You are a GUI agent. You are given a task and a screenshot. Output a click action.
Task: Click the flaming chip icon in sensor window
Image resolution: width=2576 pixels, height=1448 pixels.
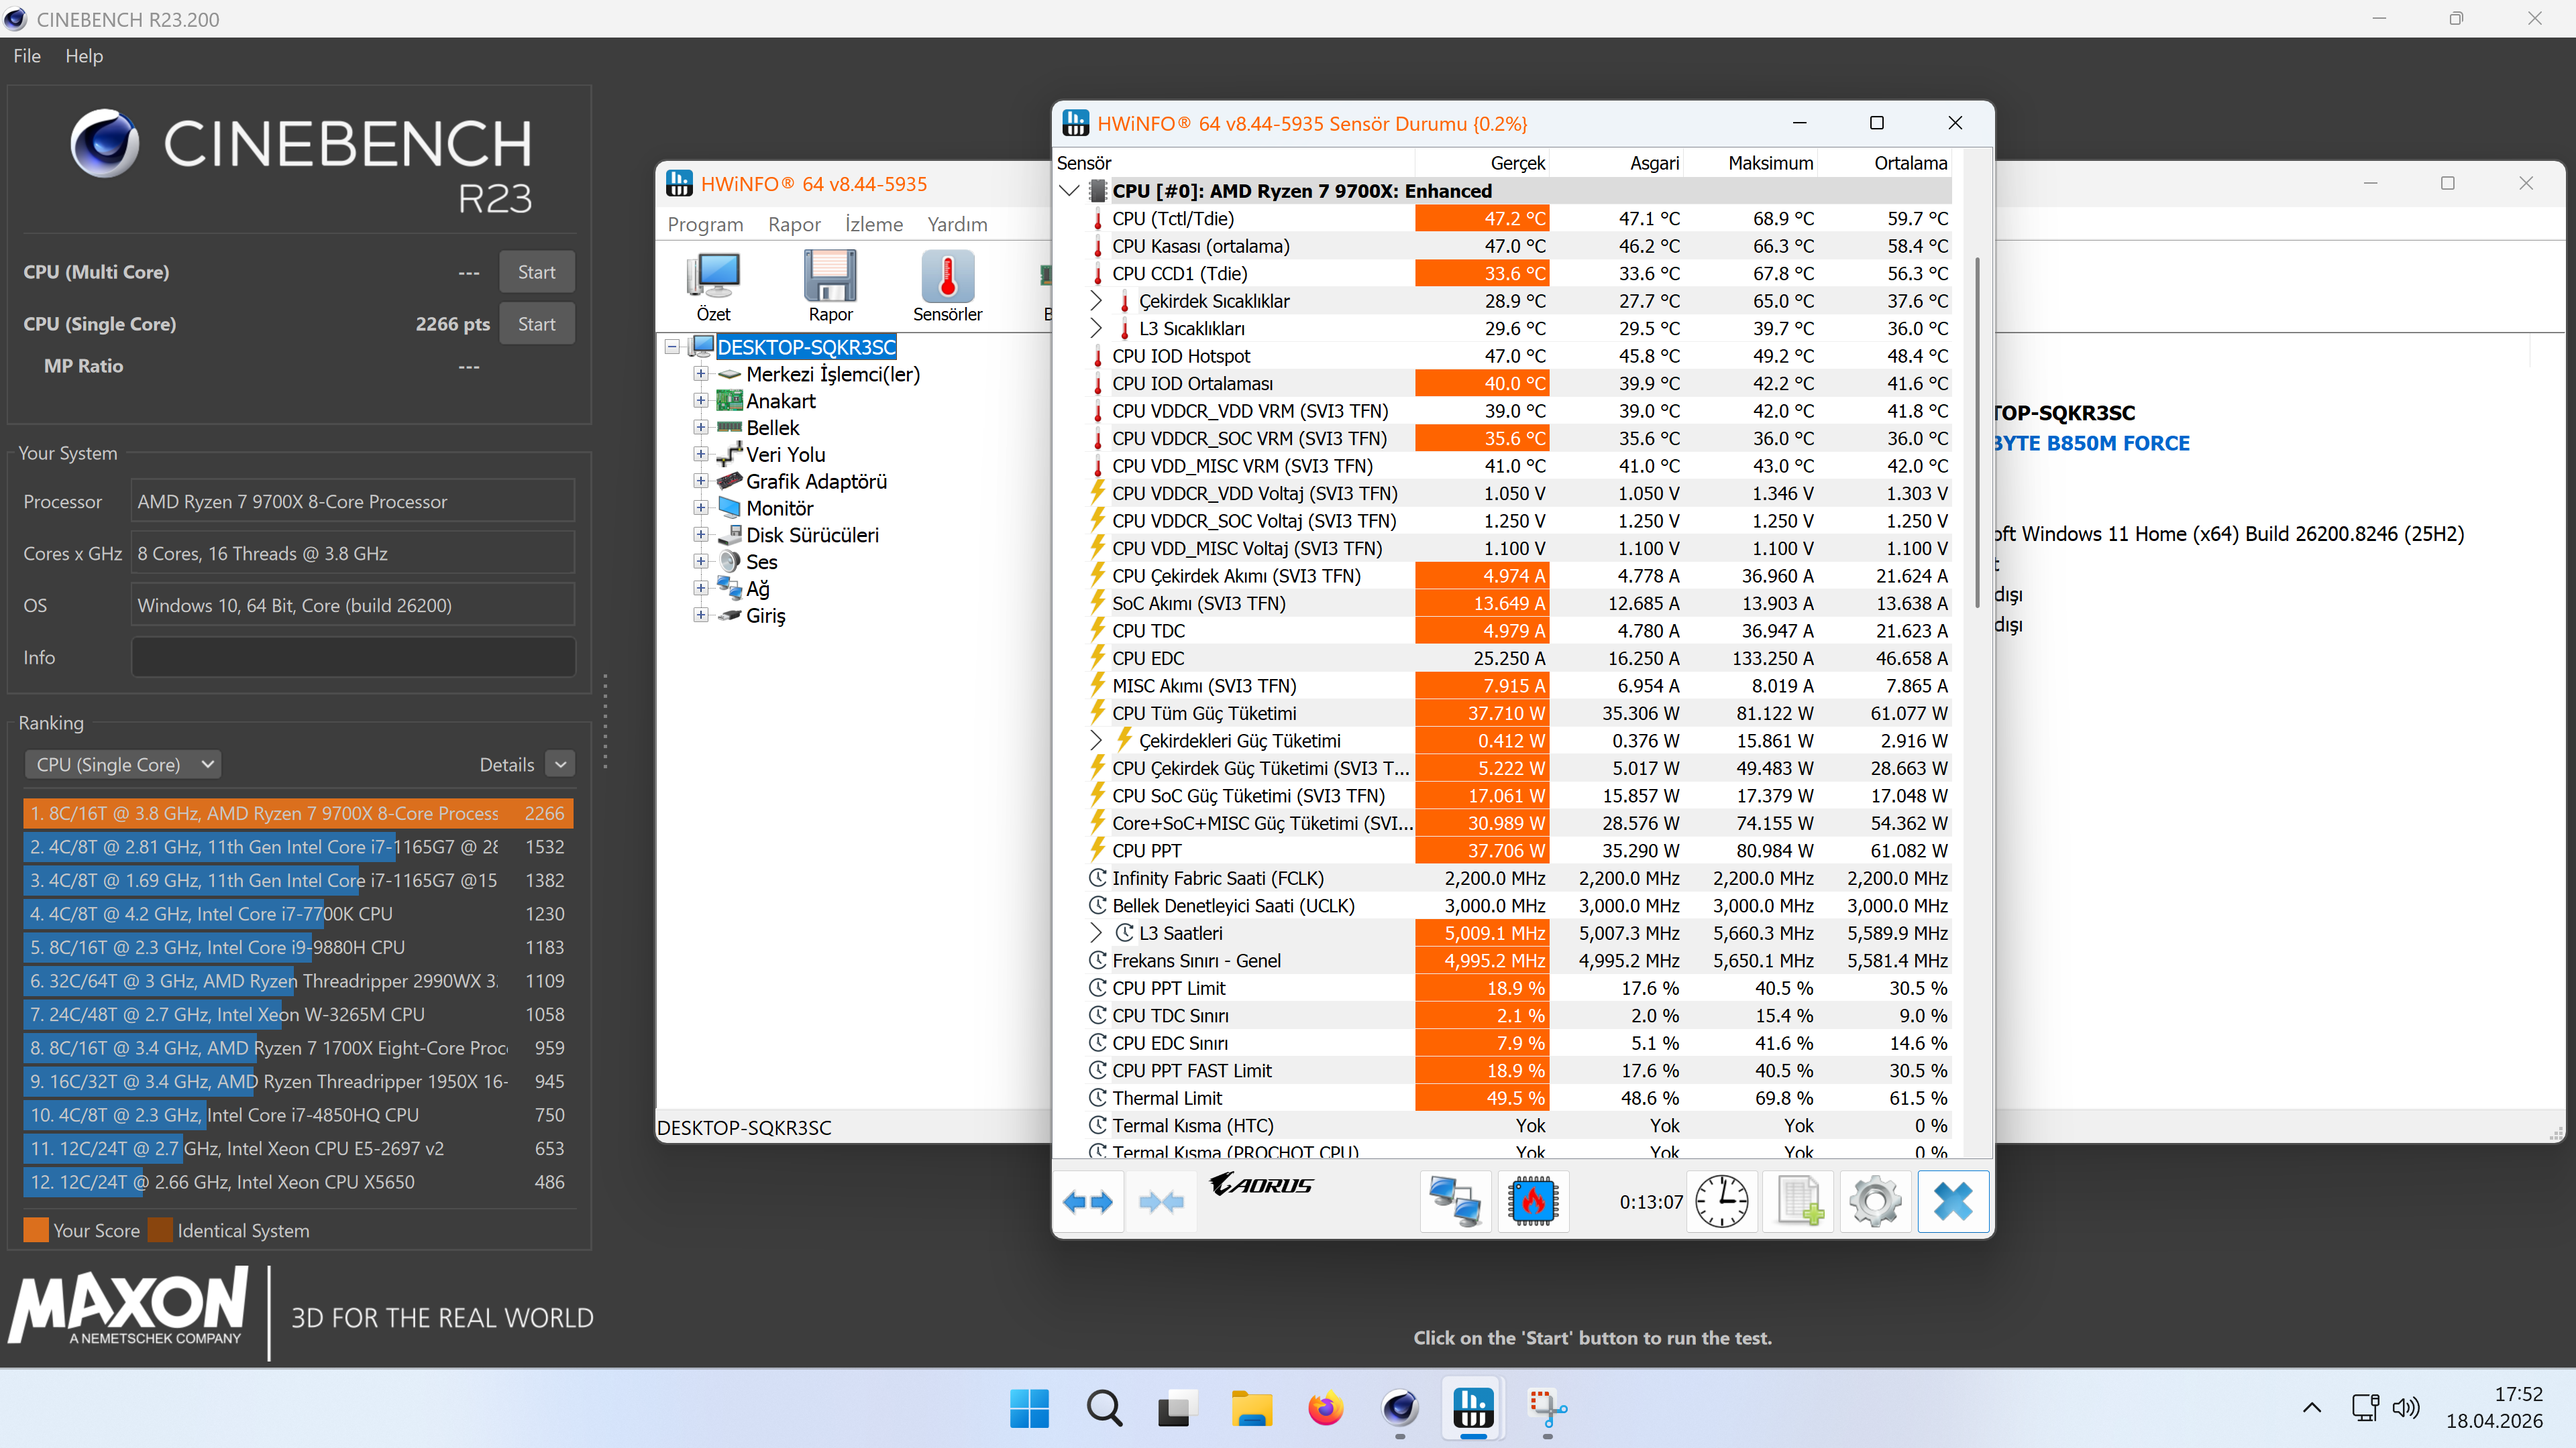1533,1202
